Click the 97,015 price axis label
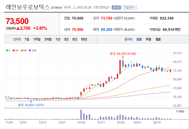The image size is (189, 129). pyautogui.click(x=177, y=53)
